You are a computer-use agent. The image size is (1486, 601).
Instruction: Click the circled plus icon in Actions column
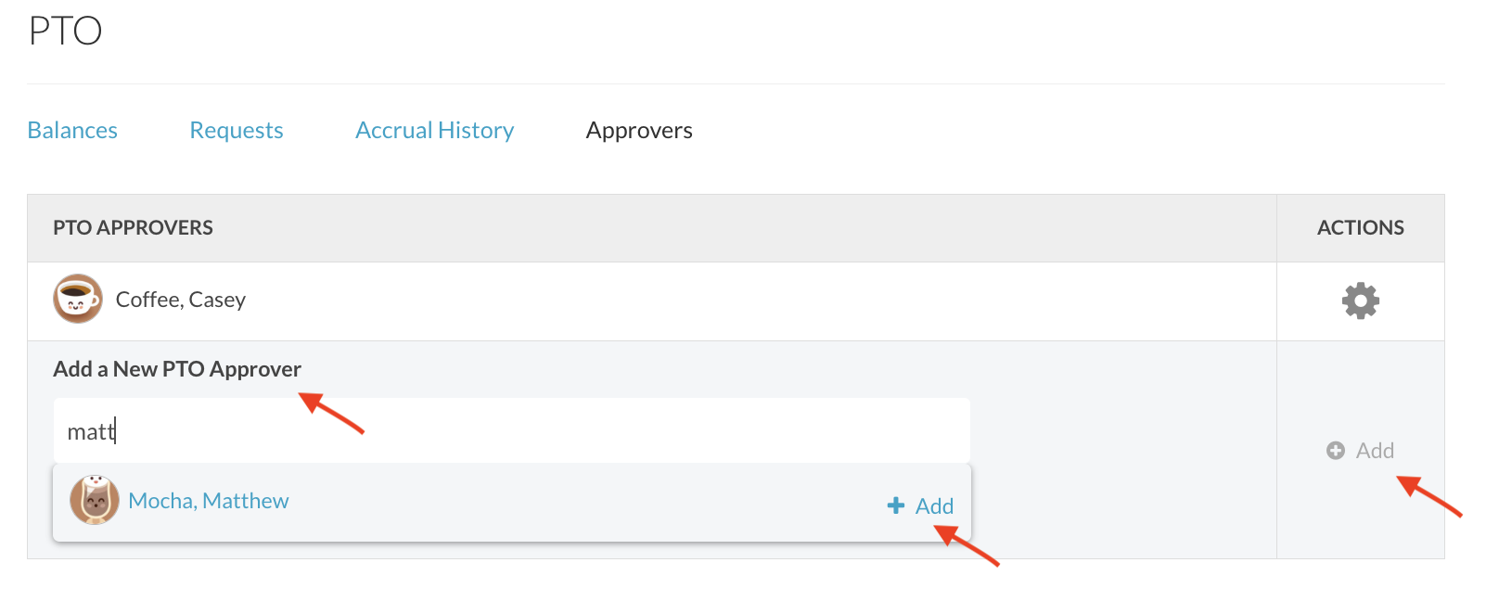point(1335,451)
